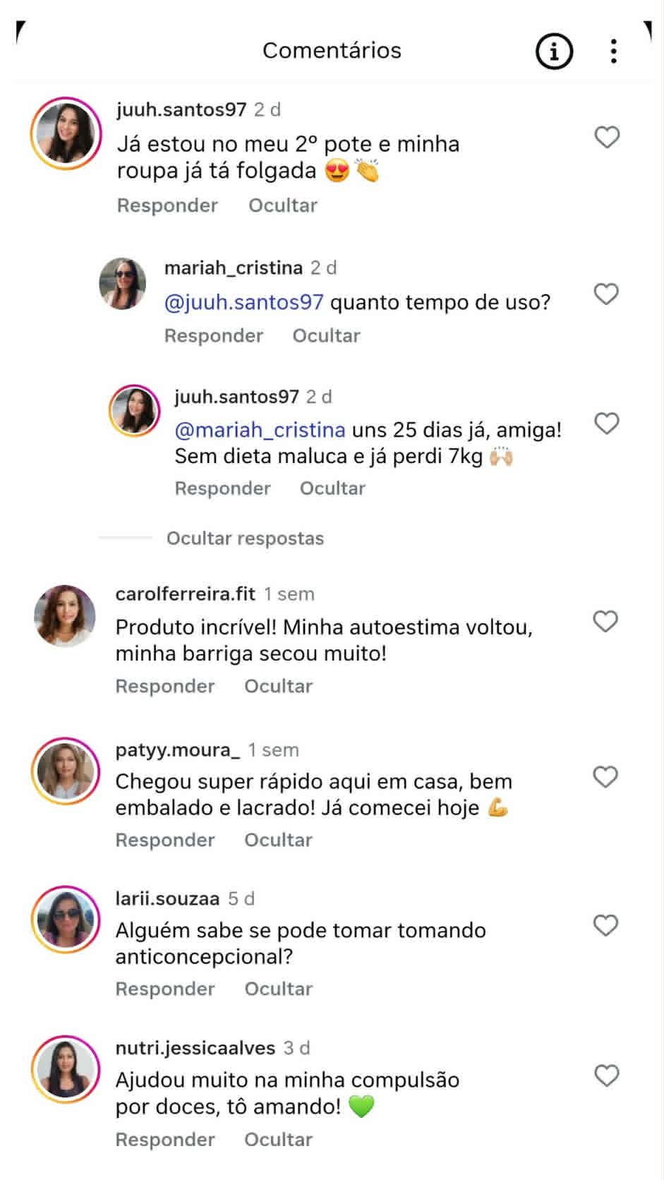The height and width of the screenshot is (1180, 664).
Task: Hide nutri.jessicaalves's comment using Ocultar
Action: tap(278, 1140)
